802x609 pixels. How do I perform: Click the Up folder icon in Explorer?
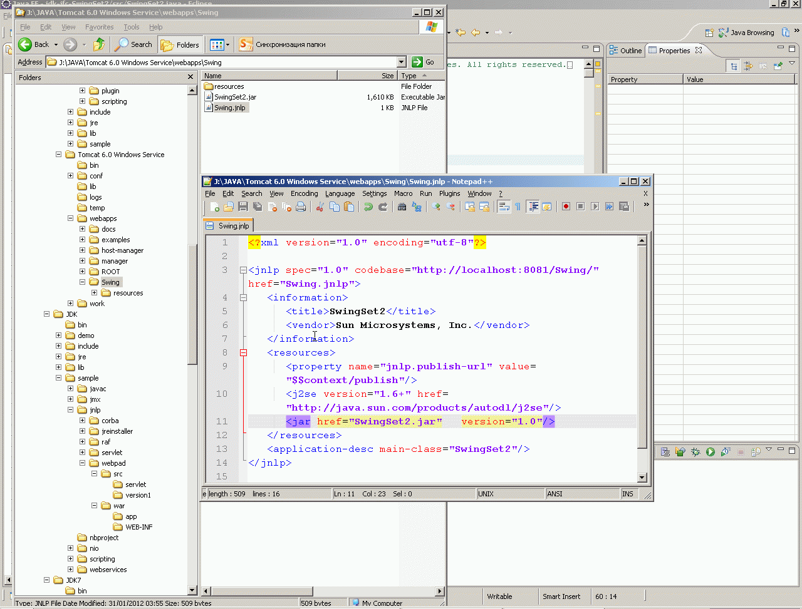click(99, 44)
